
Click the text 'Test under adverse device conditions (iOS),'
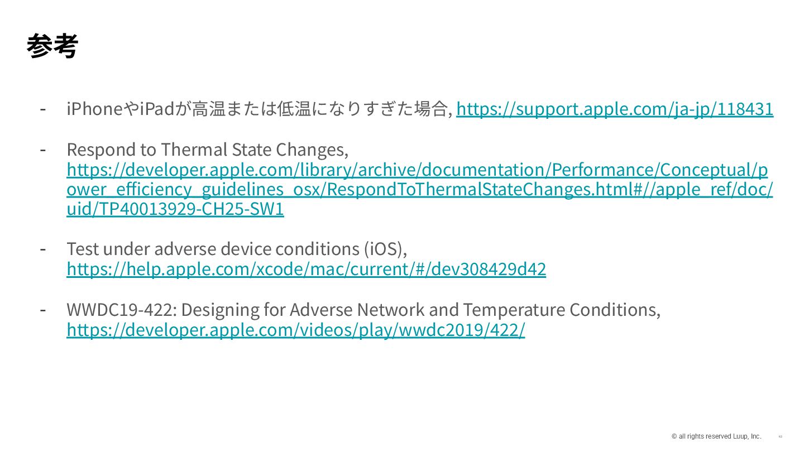(237, 249)
